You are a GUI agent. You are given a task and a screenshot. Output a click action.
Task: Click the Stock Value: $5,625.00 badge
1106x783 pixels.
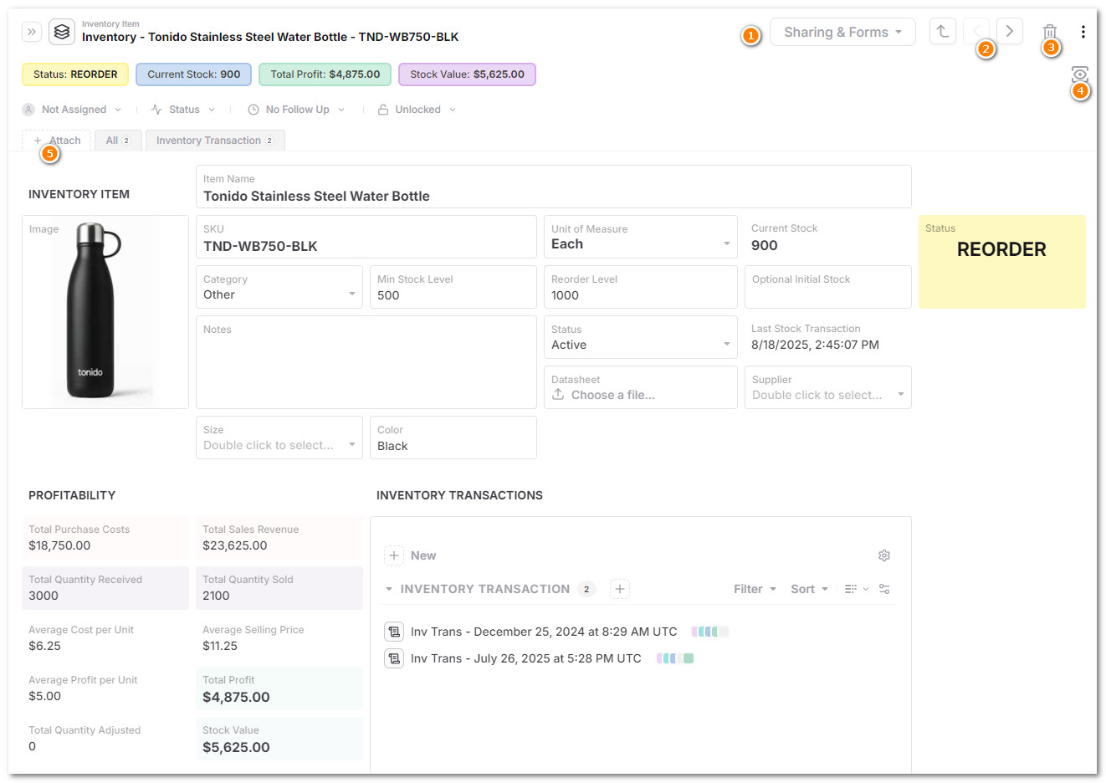[x=467, y=74]
